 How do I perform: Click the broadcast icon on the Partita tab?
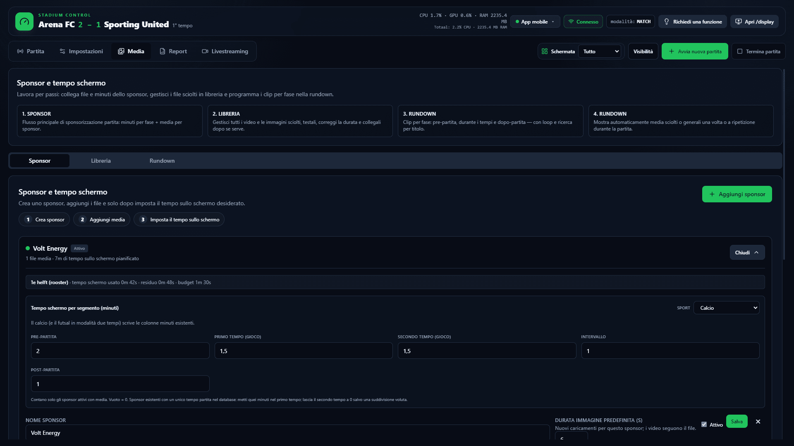(x=20, y=51)
